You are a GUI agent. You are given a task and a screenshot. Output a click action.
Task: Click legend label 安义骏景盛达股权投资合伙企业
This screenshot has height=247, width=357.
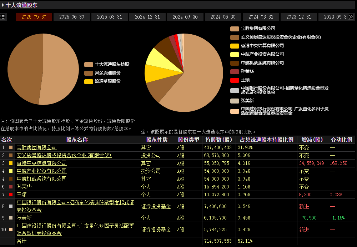281,37
